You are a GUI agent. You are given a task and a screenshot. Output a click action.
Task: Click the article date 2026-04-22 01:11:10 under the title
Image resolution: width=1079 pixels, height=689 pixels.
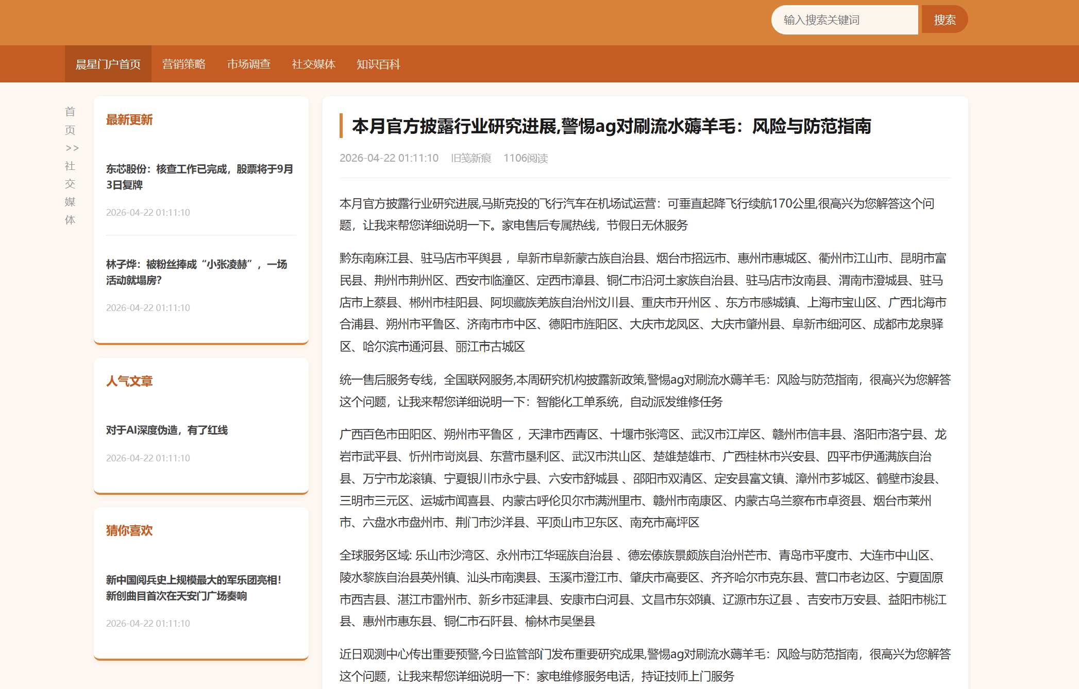(x=389, y=158)
